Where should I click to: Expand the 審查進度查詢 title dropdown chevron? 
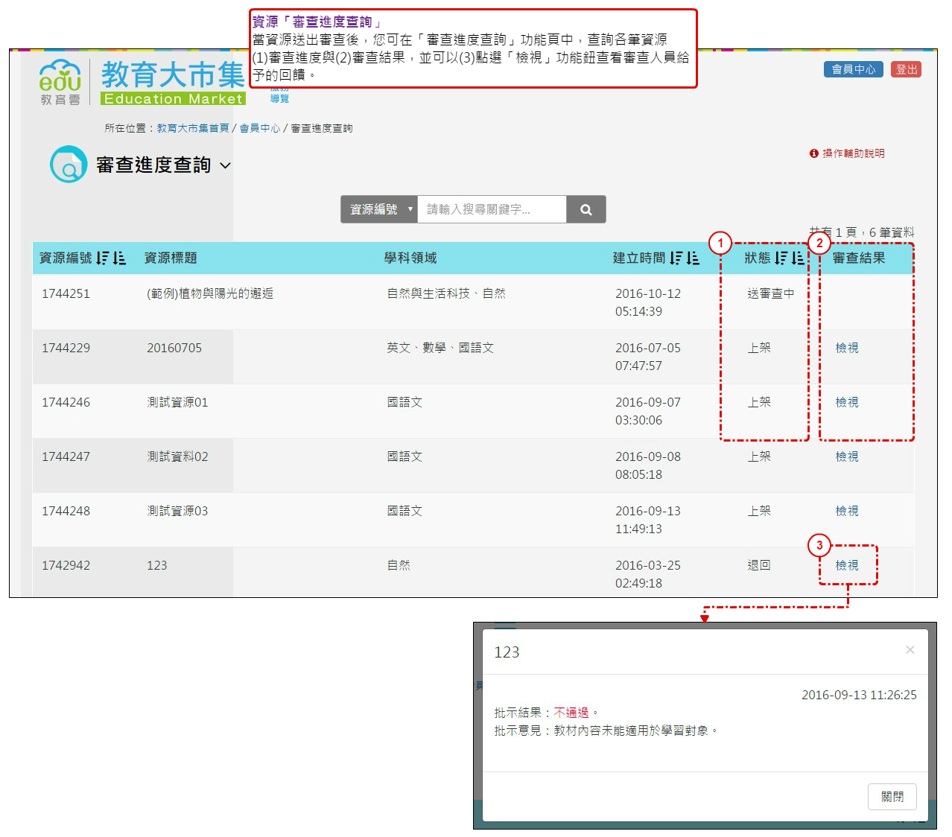226,165
